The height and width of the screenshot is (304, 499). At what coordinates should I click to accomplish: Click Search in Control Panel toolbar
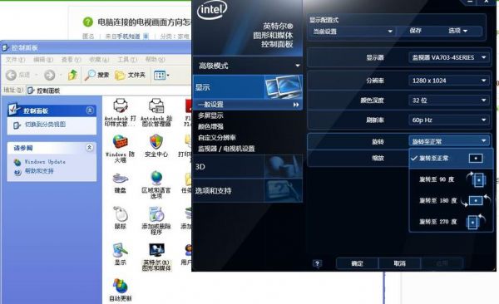[96, 75]
